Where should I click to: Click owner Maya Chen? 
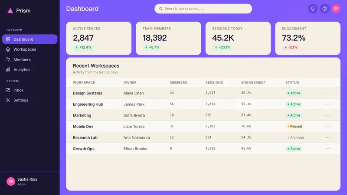coord(134,93)
